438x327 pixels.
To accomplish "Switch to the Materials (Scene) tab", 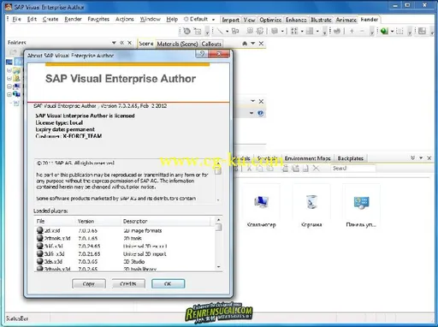I will point(177,44).
